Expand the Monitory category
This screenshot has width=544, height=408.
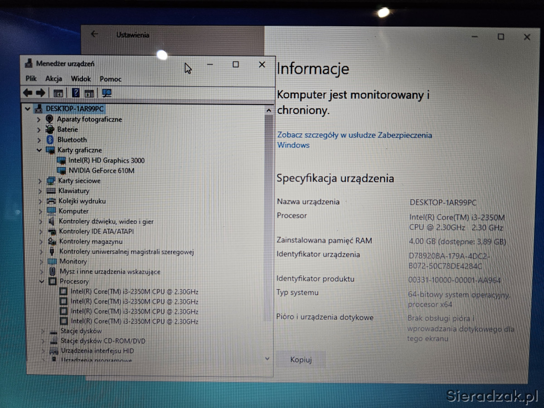click(41, 262)
